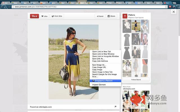Click the red Pin it button
Screen dimensions: 180x112
pos(34,16)
